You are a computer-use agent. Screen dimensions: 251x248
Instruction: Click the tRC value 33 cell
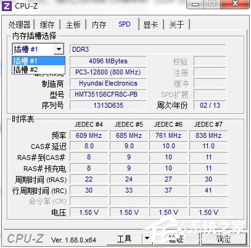click(129, 190)
